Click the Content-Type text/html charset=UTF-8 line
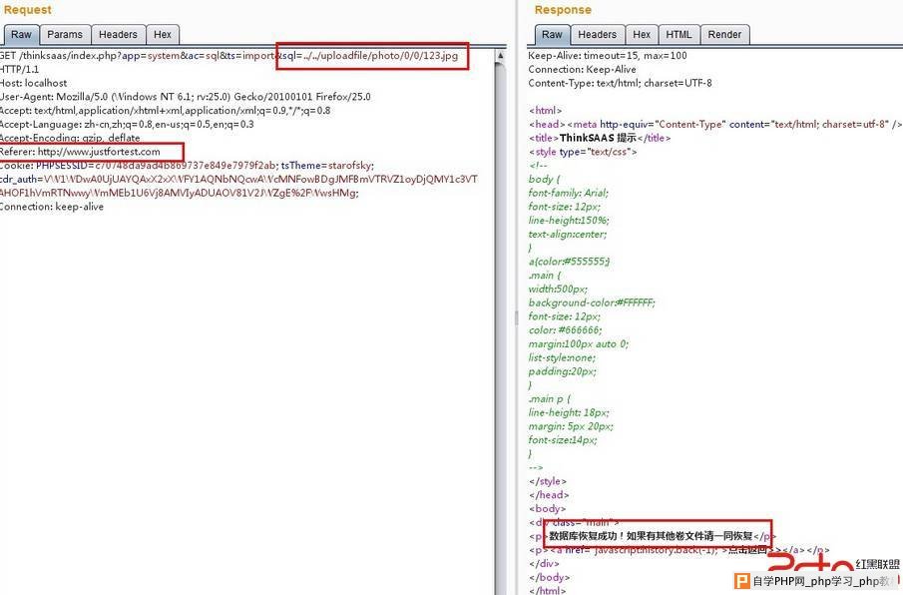The height and width of the screenshot is (595, 903). click(x=621, y=83)
